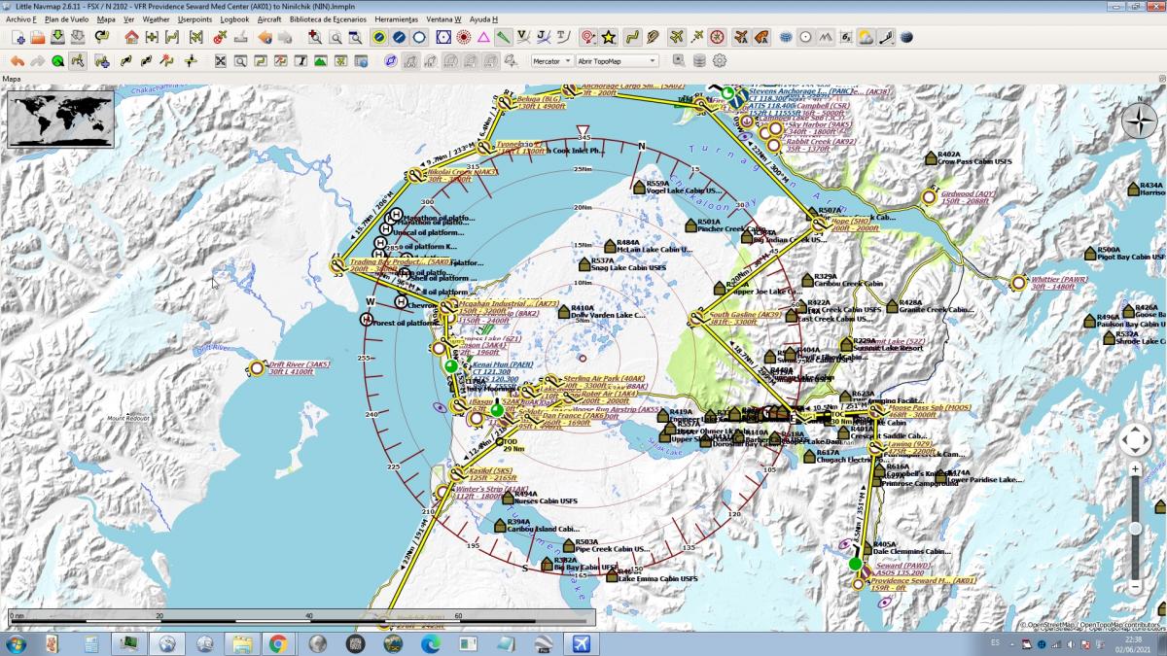
Task: Click the reset/reload arrow icon
Action: point(102,37)
